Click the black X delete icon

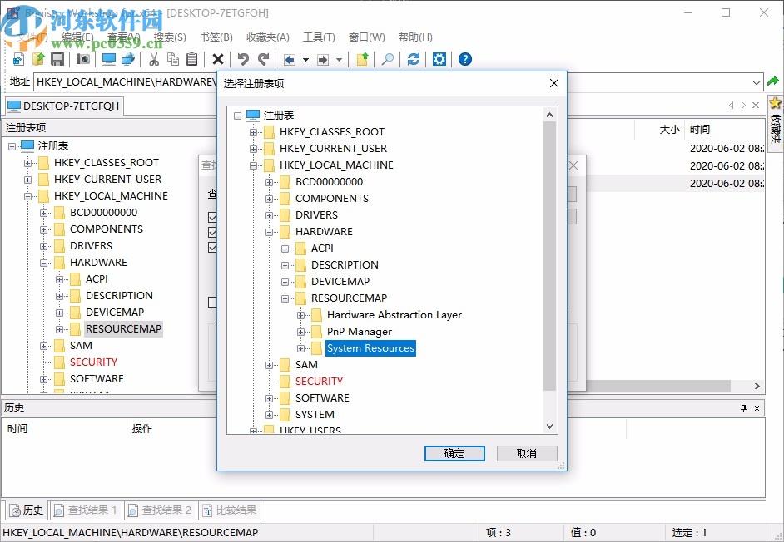pos(218,60)
